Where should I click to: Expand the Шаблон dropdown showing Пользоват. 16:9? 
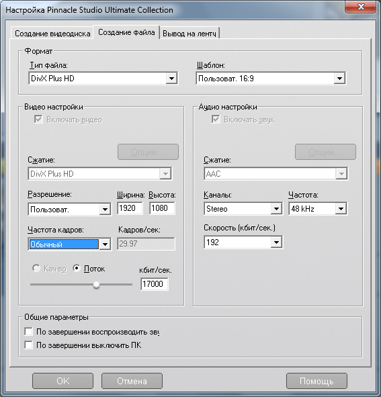[x=271, y=78]
